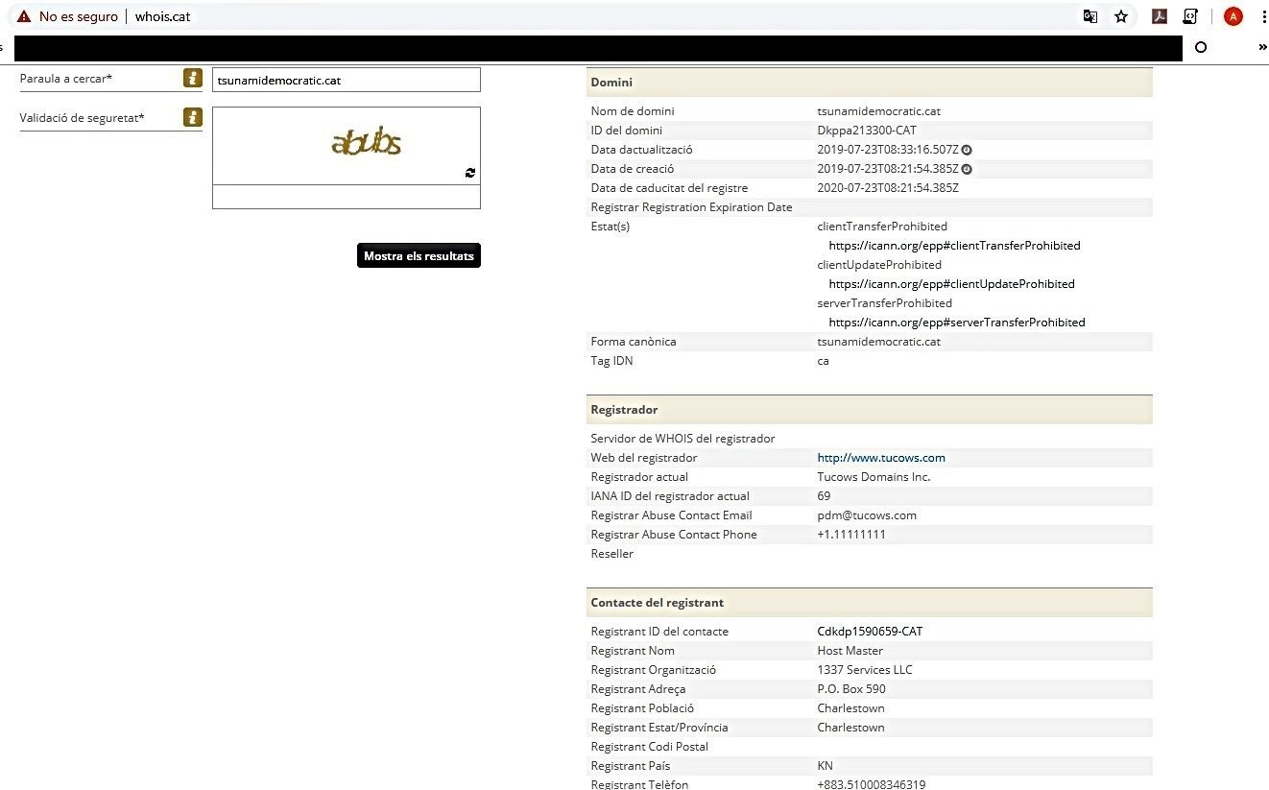1269x790 pixels.
Task: Click the 'Reseller' label
Action: click(x=611, y=554)
